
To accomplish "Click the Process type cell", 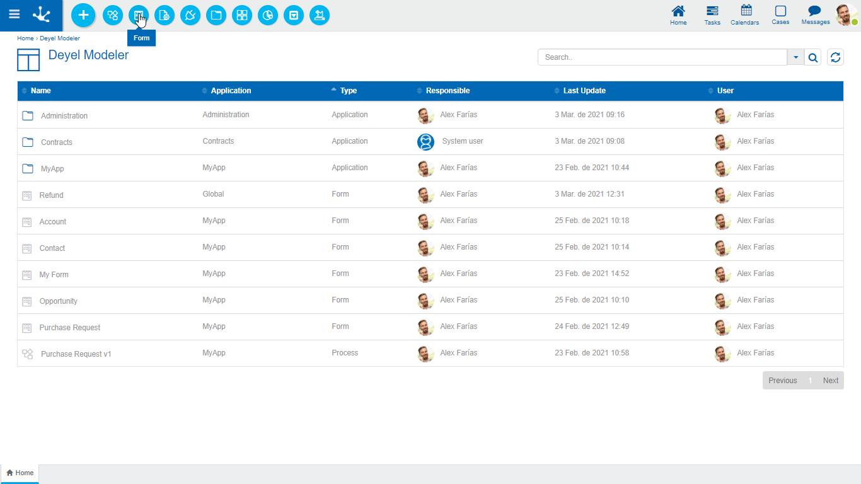I will [345, 353].
